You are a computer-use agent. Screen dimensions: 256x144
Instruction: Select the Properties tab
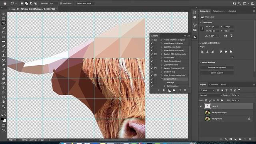205,11
